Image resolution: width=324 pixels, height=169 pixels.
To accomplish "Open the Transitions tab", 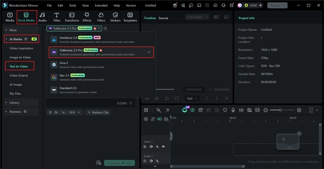I will (72, 17).
